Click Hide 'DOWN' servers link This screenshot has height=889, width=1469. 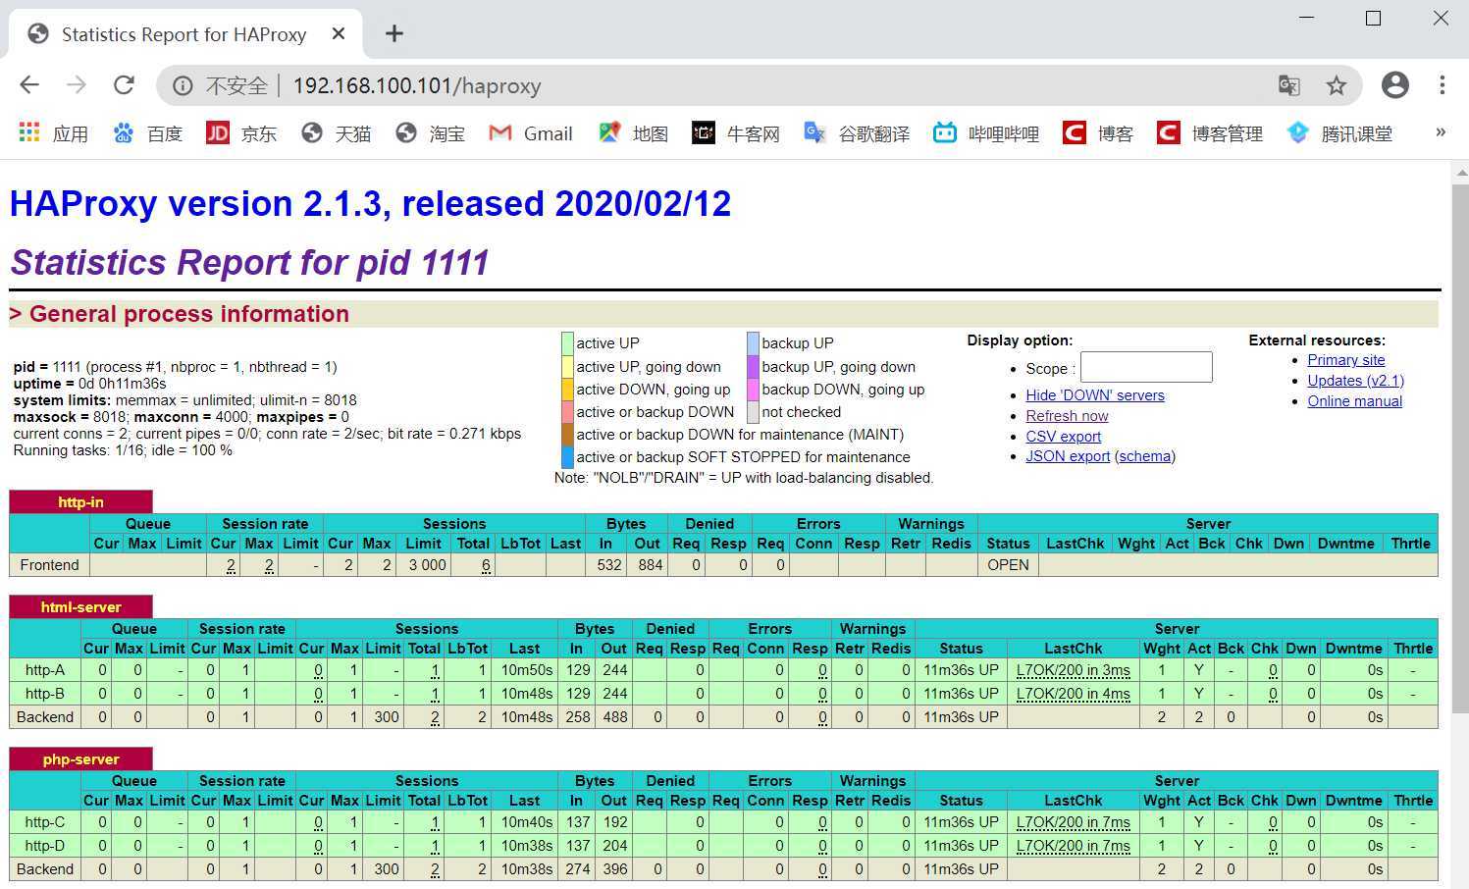coord(1095,395)
